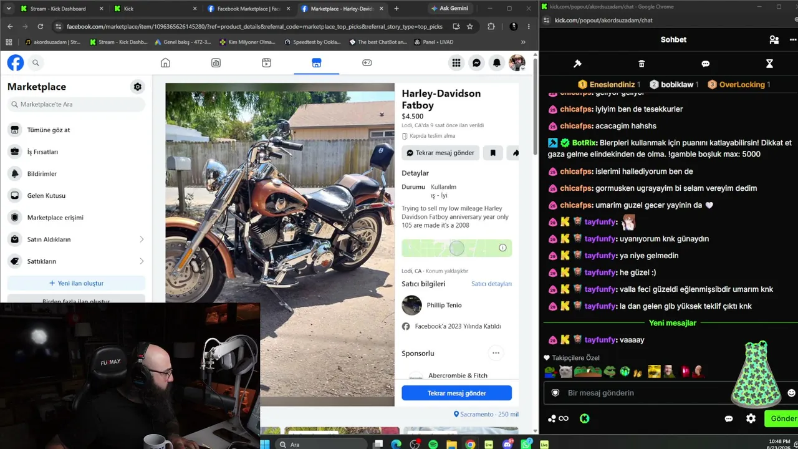The image size is (798, 449).
Task: Reload the Facebook page
Action: [41, 27]
